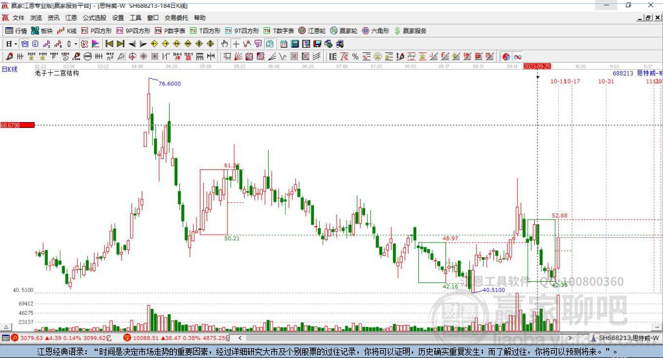Click first yellow diamond left-arrow icon
This screenshot has height=358, width=663.
point(154,43)
